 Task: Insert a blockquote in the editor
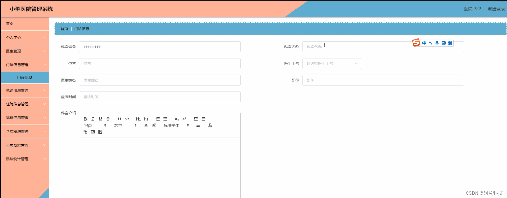point(119,119)
